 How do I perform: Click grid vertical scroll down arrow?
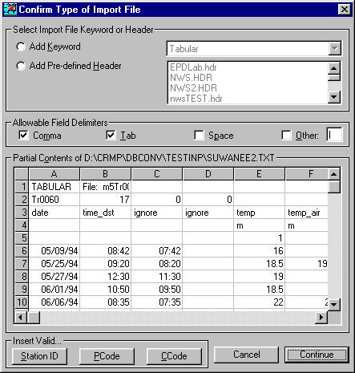(333, 304)
